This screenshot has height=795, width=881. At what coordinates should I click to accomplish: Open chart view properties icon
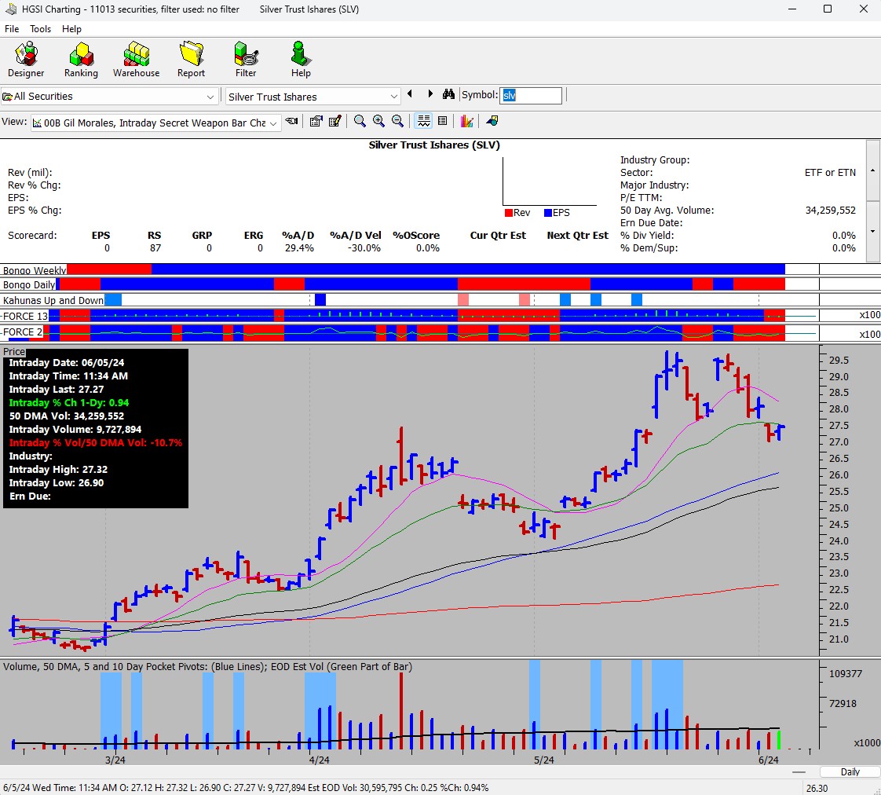tap(316, 121)
